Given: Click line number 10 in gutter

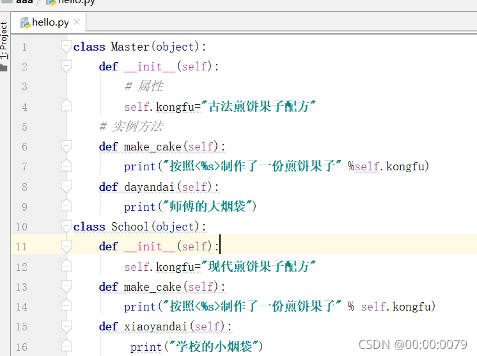Looking at the screenshot, I should pyautogui.click(x=22, y=227).
